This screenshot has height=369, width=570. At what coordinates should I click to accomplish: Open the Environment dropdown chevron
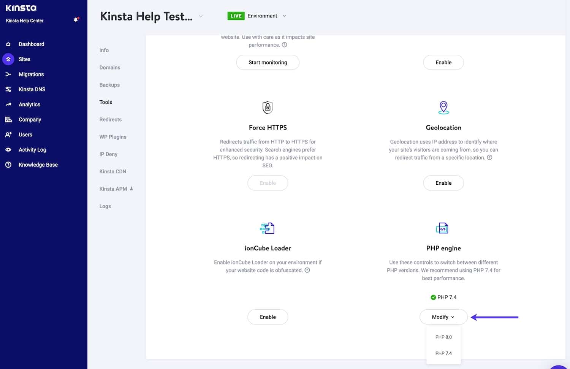click(284, 16)
